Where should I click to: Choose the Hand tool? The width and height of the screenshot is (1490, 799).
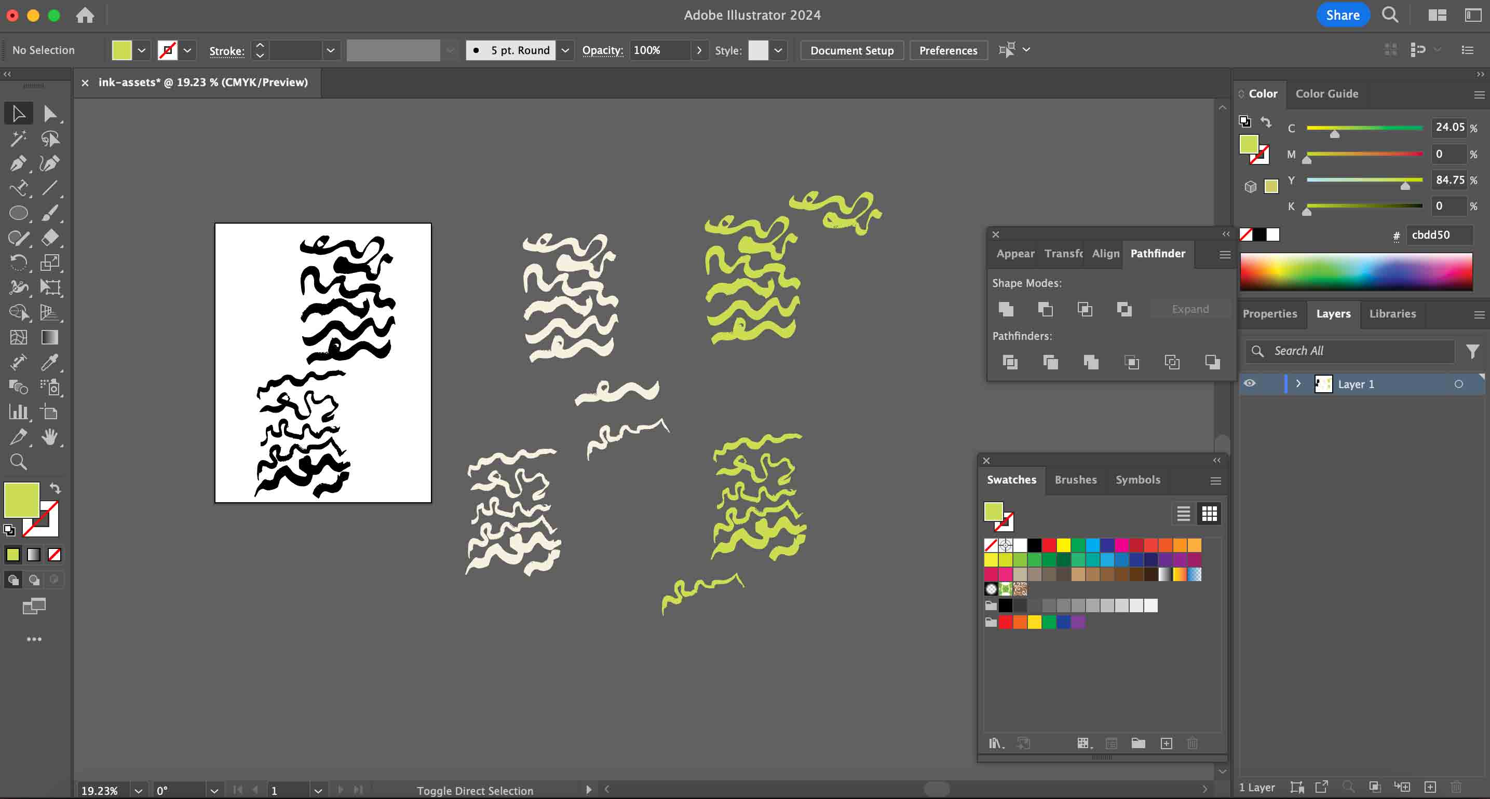coord(50,437)
